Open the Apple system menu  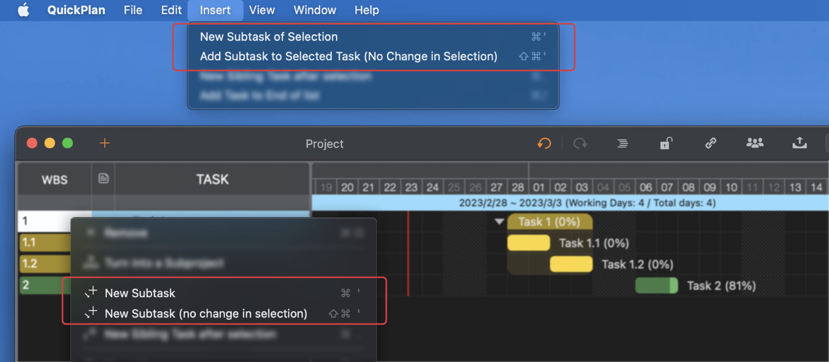pyautogui.click(x=23, y=10)
